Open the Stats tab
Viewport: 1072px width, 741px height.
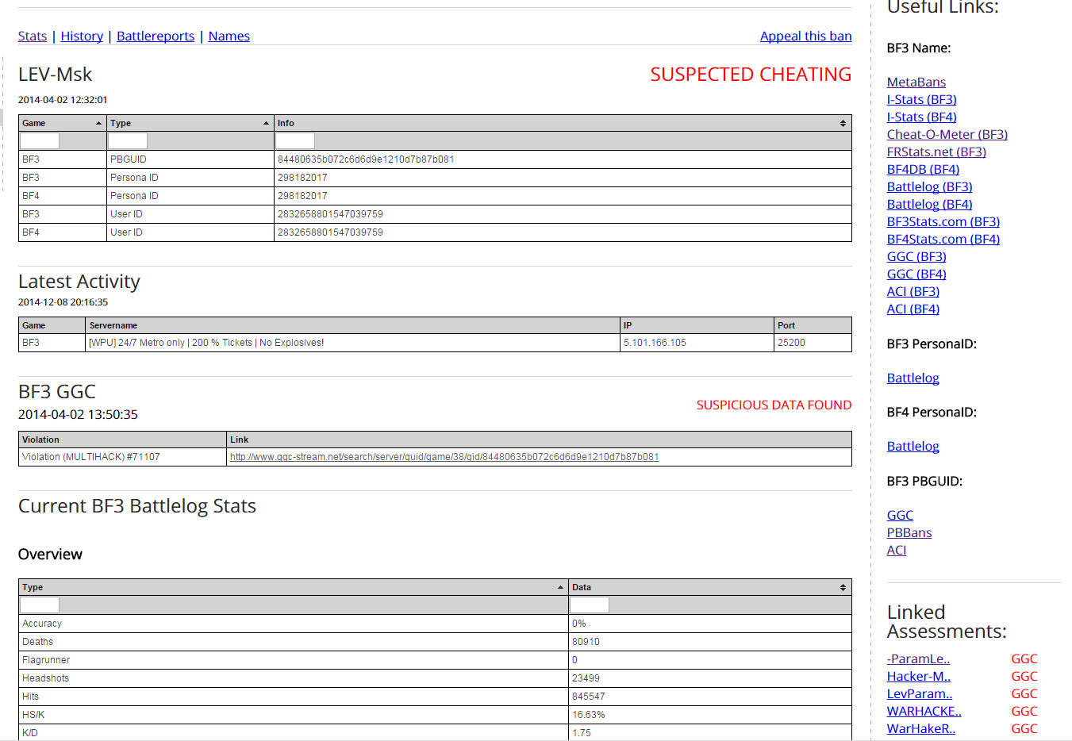33,36
